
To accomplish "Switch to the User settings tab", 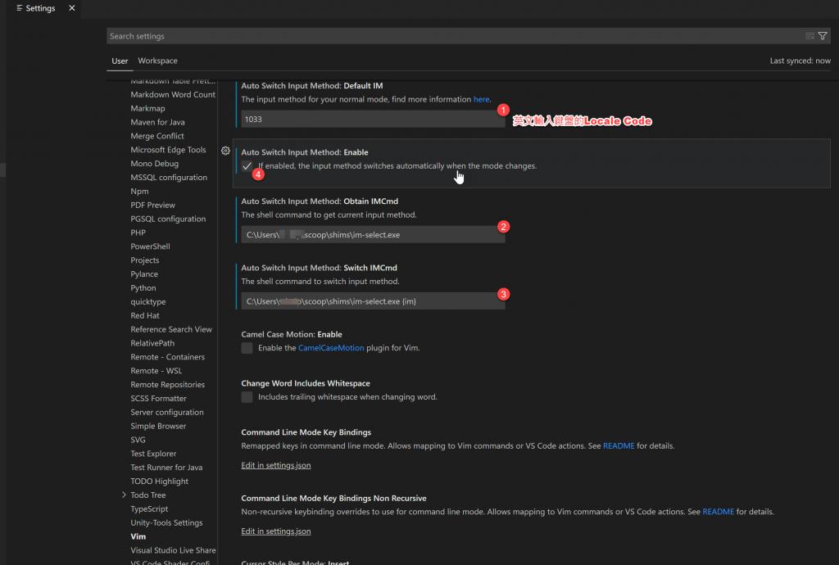I will click(120, 61).
